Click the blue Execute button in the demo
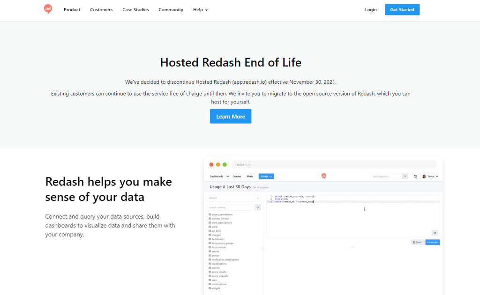Screen dimensions: 480x295 433,242
